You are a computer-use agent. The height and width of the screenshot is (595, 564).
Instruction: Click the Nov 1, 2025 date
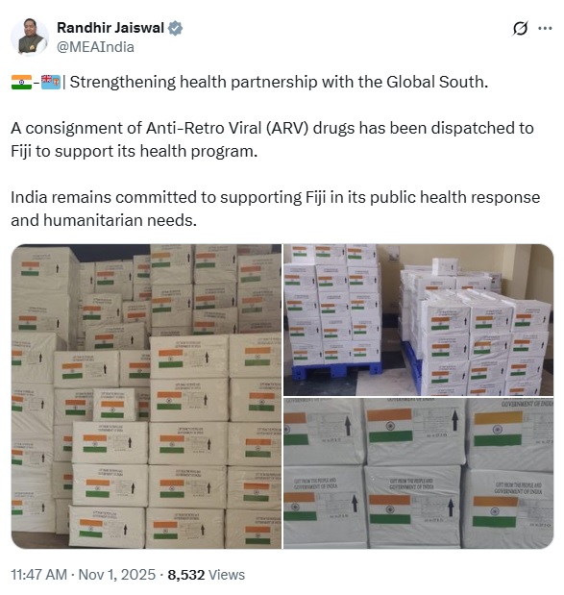pos(117,575)
